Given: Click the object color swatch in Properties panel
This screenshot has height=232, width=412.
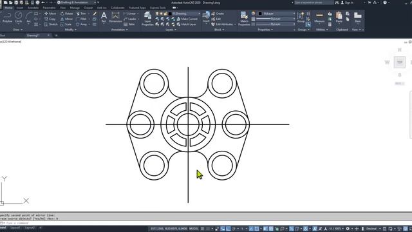Looking at the screenshot, I should [260, 14].
